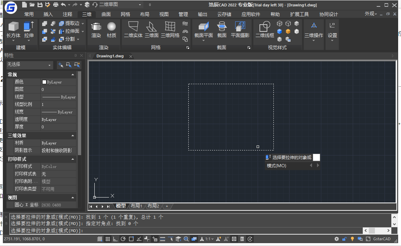The height and width of the screenshot is (246, 401).
Task: Click the orange cube visual style icon
Action: tap(288, 31)
